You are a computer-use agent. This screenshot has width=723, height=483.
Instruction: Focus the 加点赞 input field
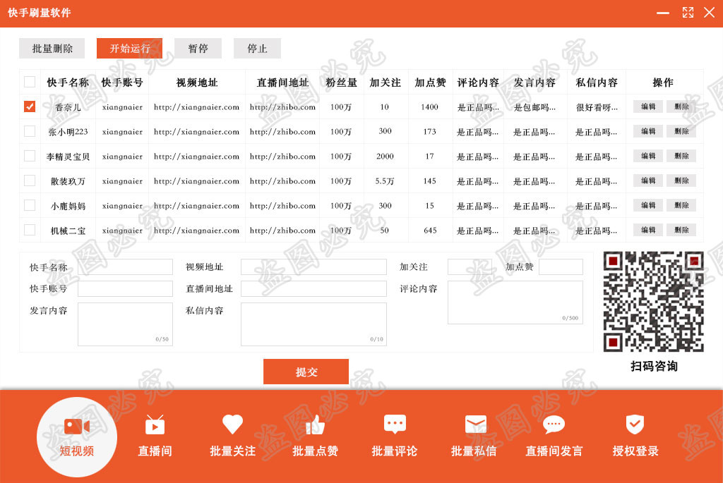coord(561,267)
